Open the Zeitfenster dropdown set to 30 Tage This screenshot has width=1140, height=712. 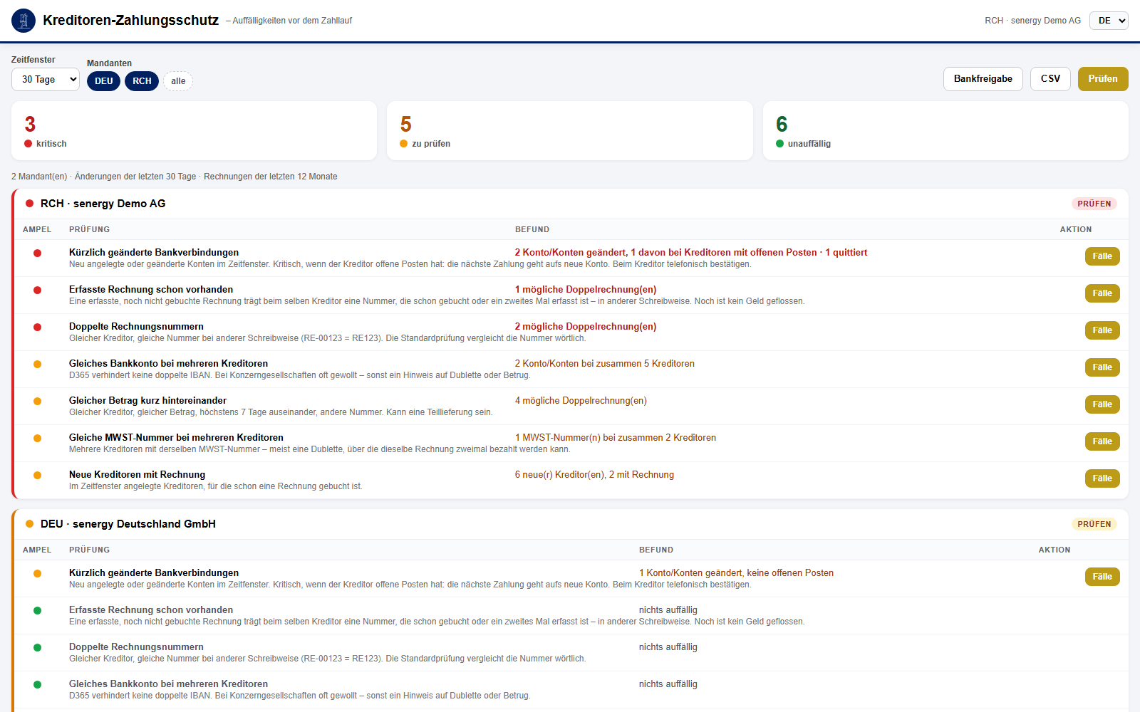point(46,79)
